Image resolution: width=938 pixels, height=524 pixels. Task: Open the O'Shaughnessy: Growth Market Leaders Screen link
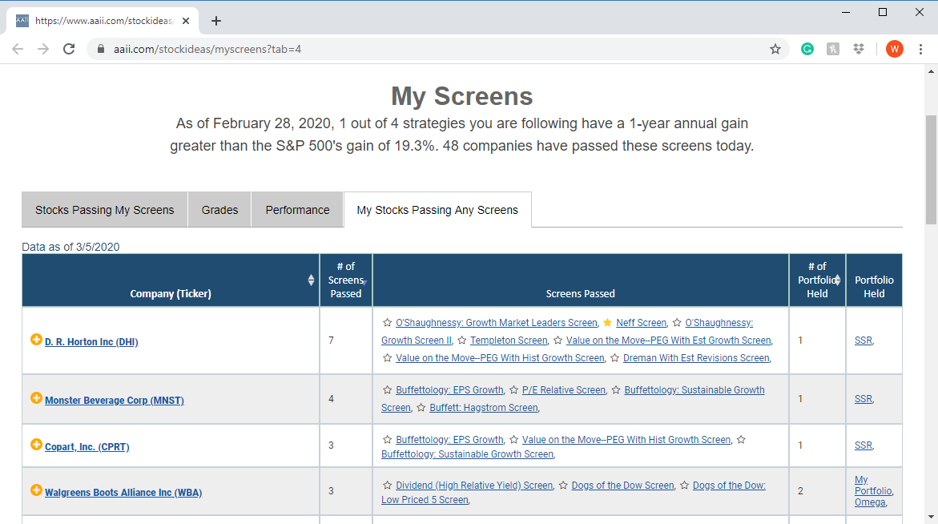coord(496,323)
